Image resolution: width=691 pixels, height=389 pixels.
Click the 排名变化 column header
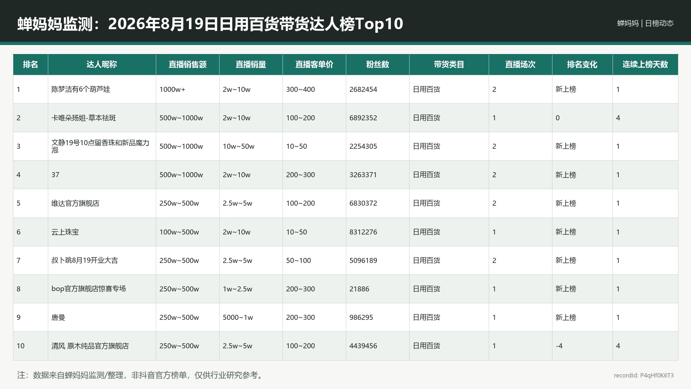(x=582, y=64)
